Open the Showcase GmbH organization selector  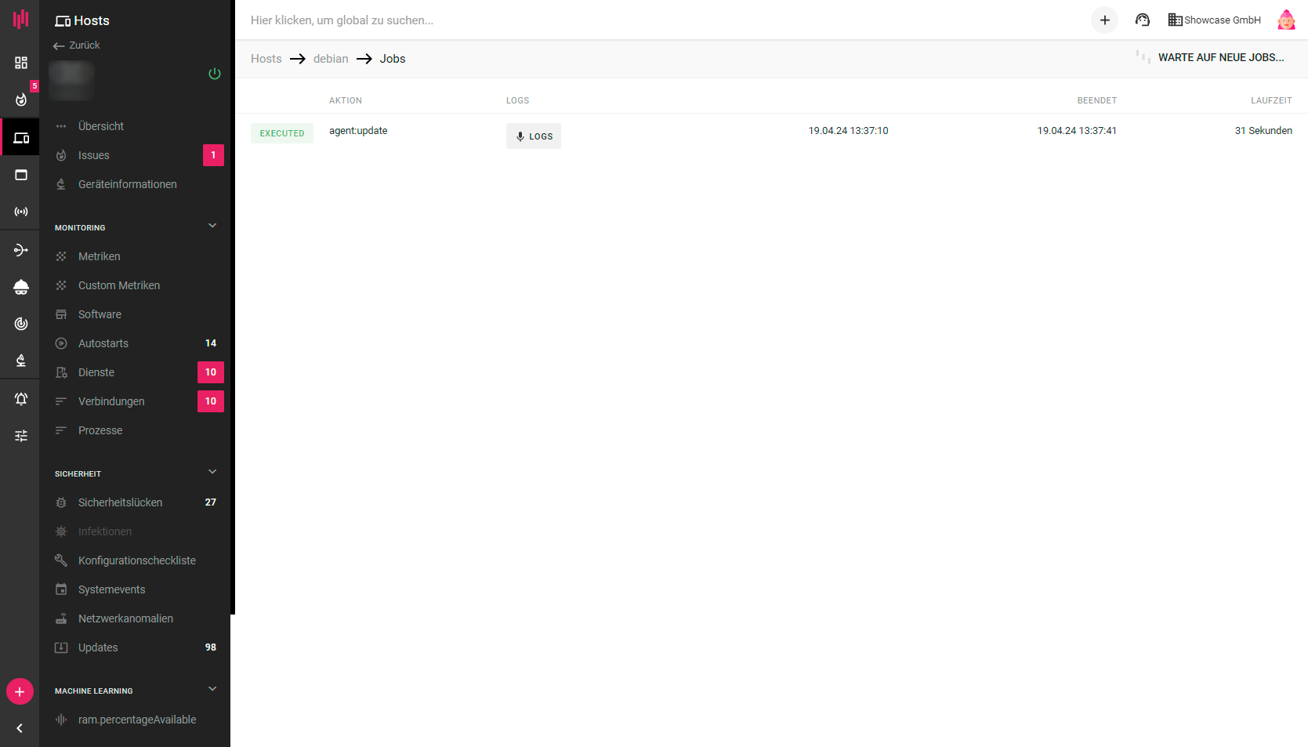1214,20
